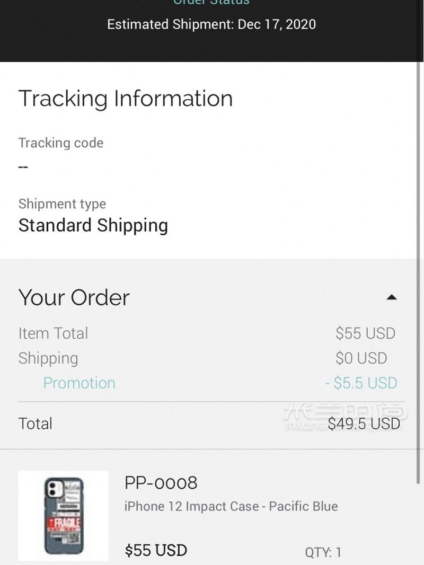The width and height of the screenshot is (424, 565).
Task: Click the $55 USD product price
Action: pyautogui.click(x=156, y=551)
